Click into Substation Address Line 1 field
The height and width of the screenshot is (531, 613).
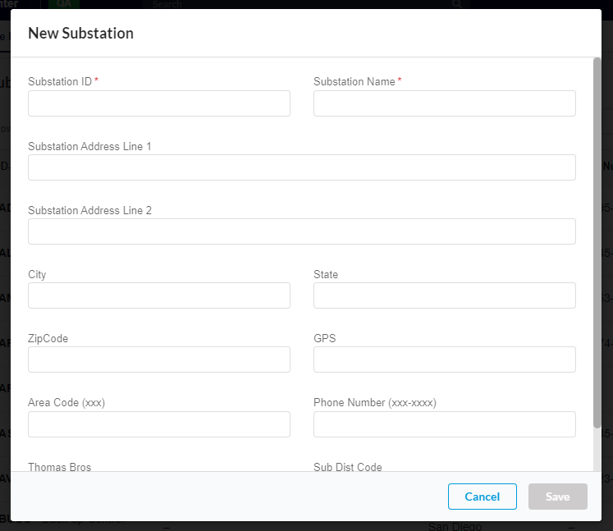tap(301, 167)
